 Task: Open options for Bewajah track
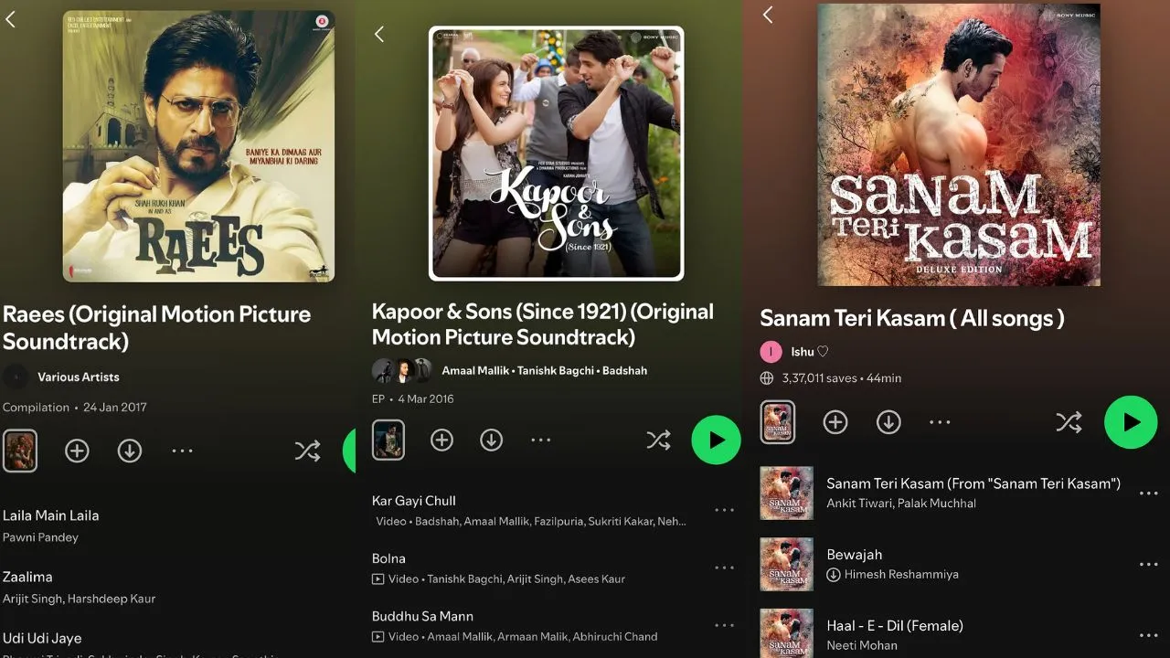point(1148,565)
